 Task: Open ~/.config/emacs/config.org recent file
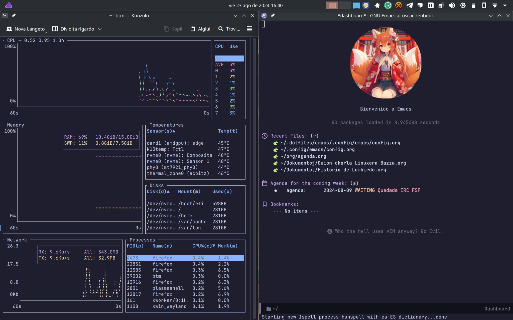pyautogui.click(x=318, y=149)
